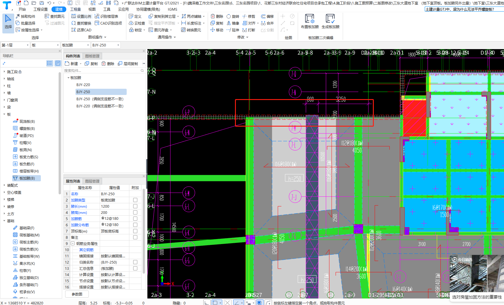This screenshot has height=305, width=504.
Task: Open 查找图元 find element tool
Action: (x=54, y=16)
